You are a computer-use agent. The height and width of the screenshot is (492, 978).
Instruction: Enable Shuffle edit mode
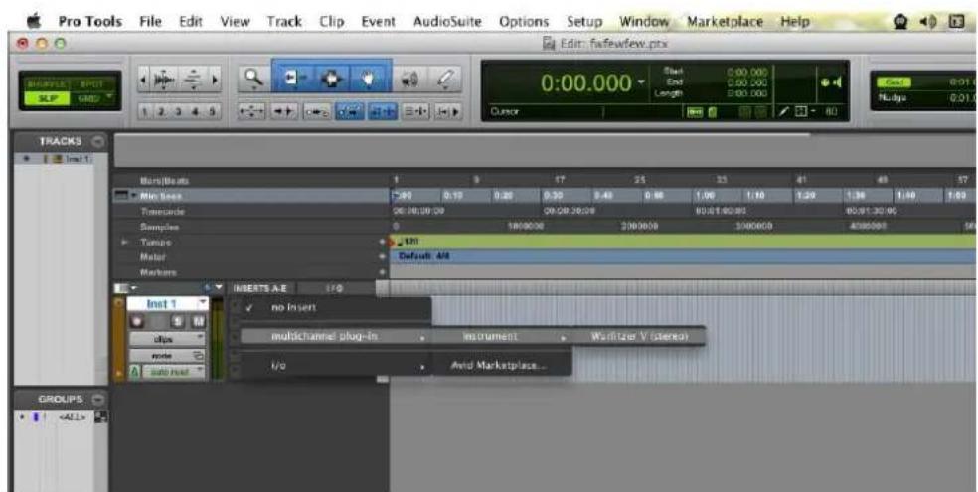tap(47, 82)
